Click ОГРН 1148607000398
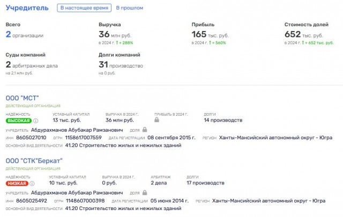Screen dimensions: 343x217 pyautogui.click(x=85, y=200)
